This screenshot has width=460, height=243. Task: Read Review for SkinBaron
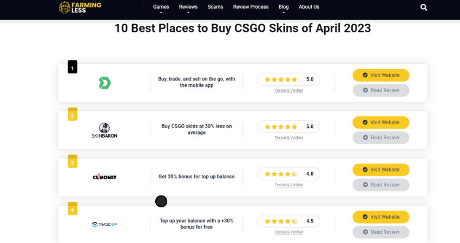click(381, 138)
